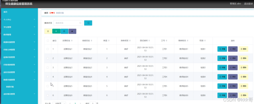
Task: Expand the 返校情况管理 sidebar chevron
Action: 34,94
